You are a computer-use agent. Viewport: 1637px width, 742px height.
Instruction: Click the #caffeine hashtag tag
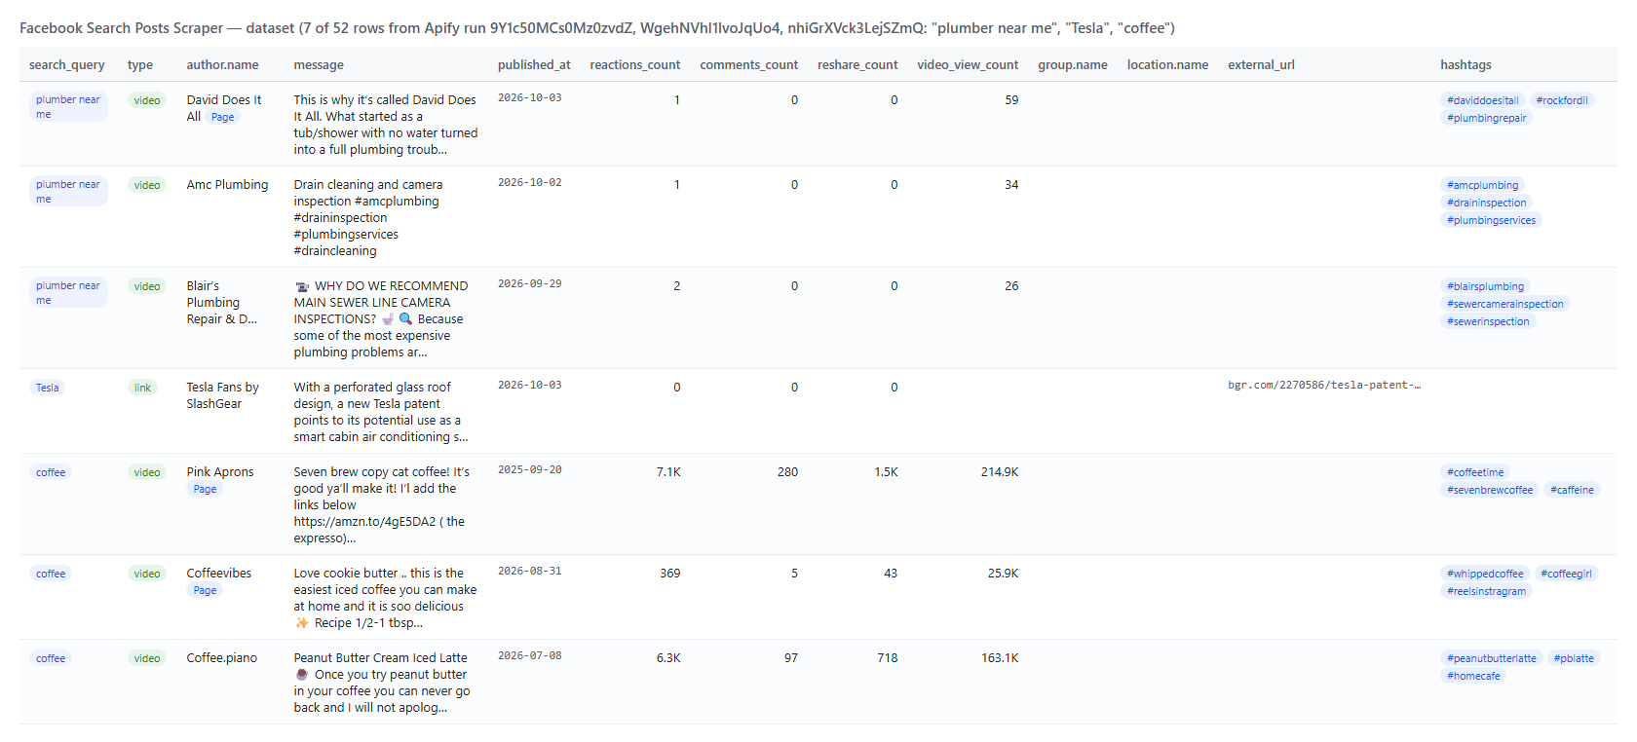click(1572, 490)
